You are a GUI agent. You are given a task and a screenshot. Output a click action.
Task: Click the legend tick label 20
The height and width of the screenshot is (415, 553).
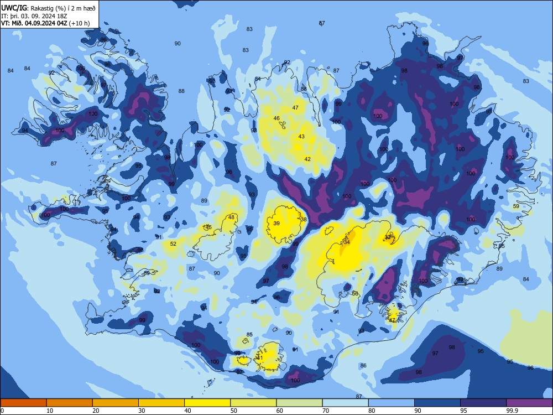tap(96, 411)
